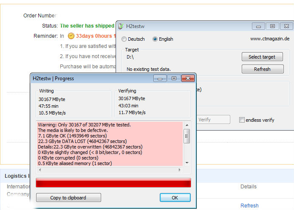Click the 'Details:22.3 GByte overwritten' line

click(x=90, y=147)
